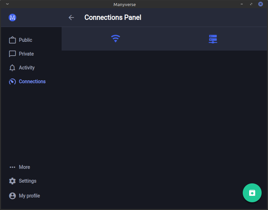Minimize the Manyverse window
The width and height of the screenshot is (268, 210).
[242, 4]
